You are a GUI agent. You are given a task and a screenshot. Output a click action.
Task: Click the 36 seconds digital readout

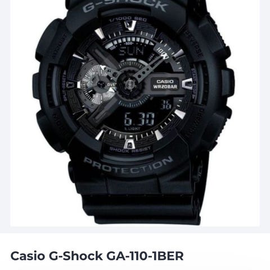pyautogui.click(x=165, y=105)
